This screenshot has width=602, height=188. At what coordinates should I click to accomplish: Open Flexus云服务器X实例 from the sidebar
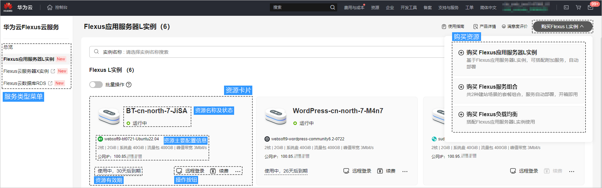pyautogui.click(x=26, y=71)
